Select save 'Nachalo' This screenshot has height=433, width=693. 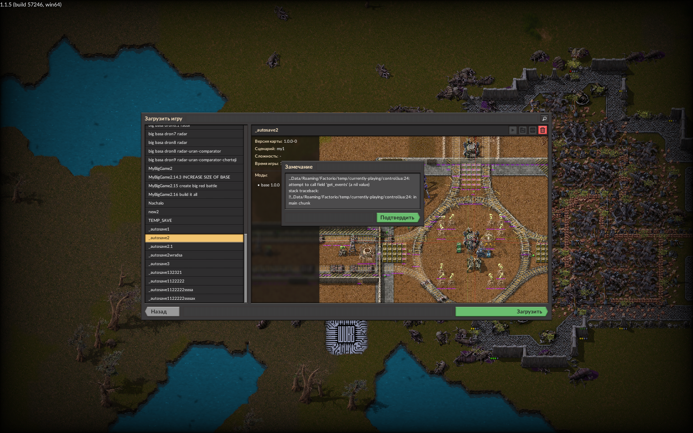point(194,203)
